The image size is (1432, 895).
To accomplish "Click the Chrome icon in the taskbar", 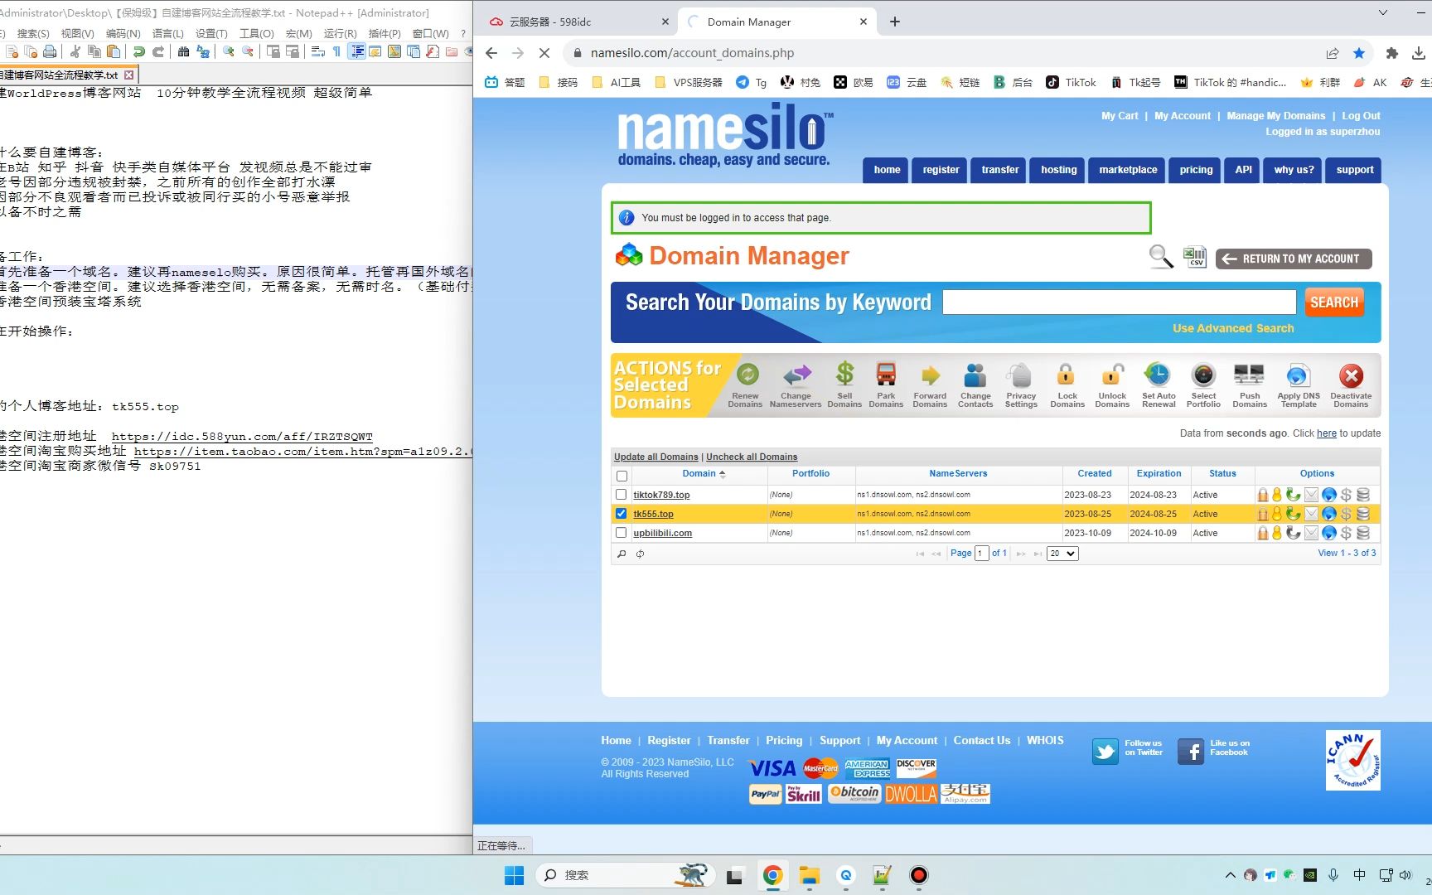I will (772, 875).
